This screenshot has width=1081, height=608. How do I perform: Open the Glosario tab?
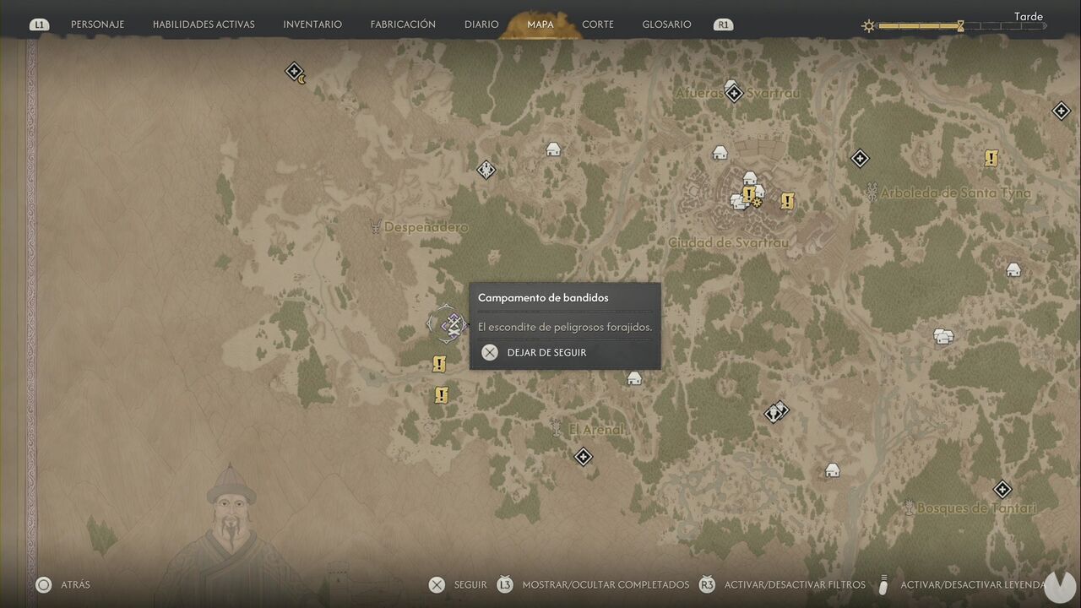pyautogui.click(x=666, y=24)
